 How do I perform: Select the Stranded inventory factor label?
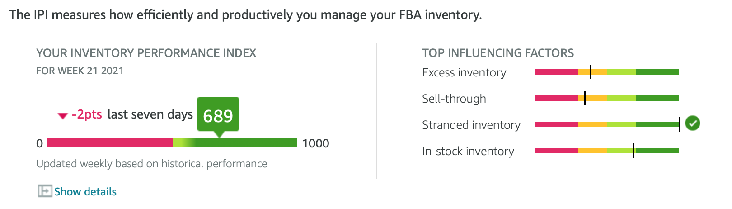point(471,125)
